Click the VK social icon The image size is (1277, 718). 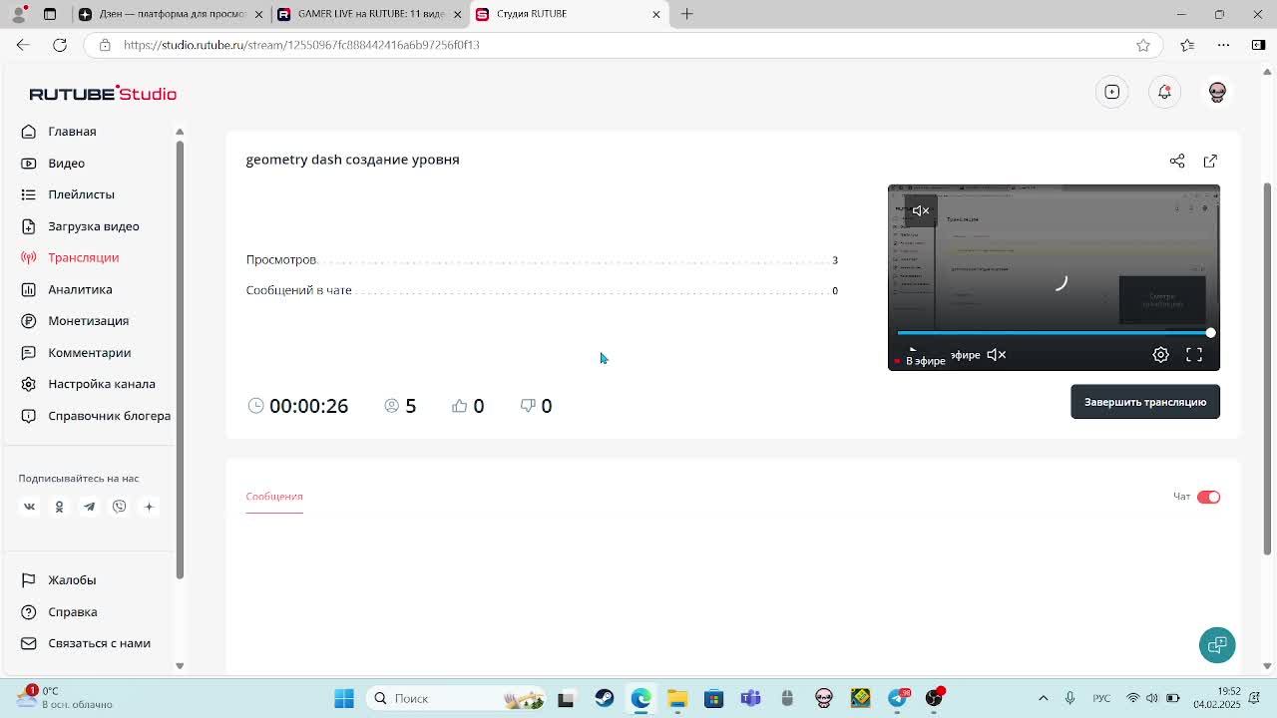[x=29, y=507]
